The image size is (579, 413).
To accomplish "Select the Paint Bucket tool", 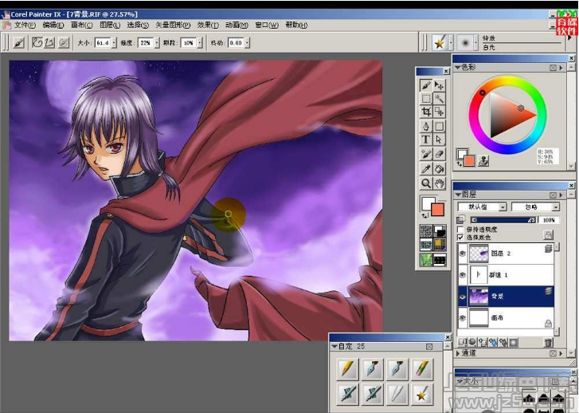I will point(439,169).
